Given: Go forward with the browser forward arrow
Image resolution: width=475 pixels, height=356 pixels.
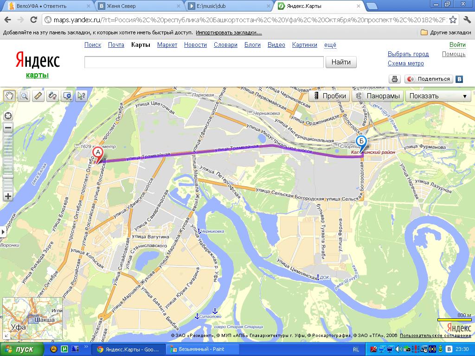Looking at the screenshot, I should [x=20, y=20].
